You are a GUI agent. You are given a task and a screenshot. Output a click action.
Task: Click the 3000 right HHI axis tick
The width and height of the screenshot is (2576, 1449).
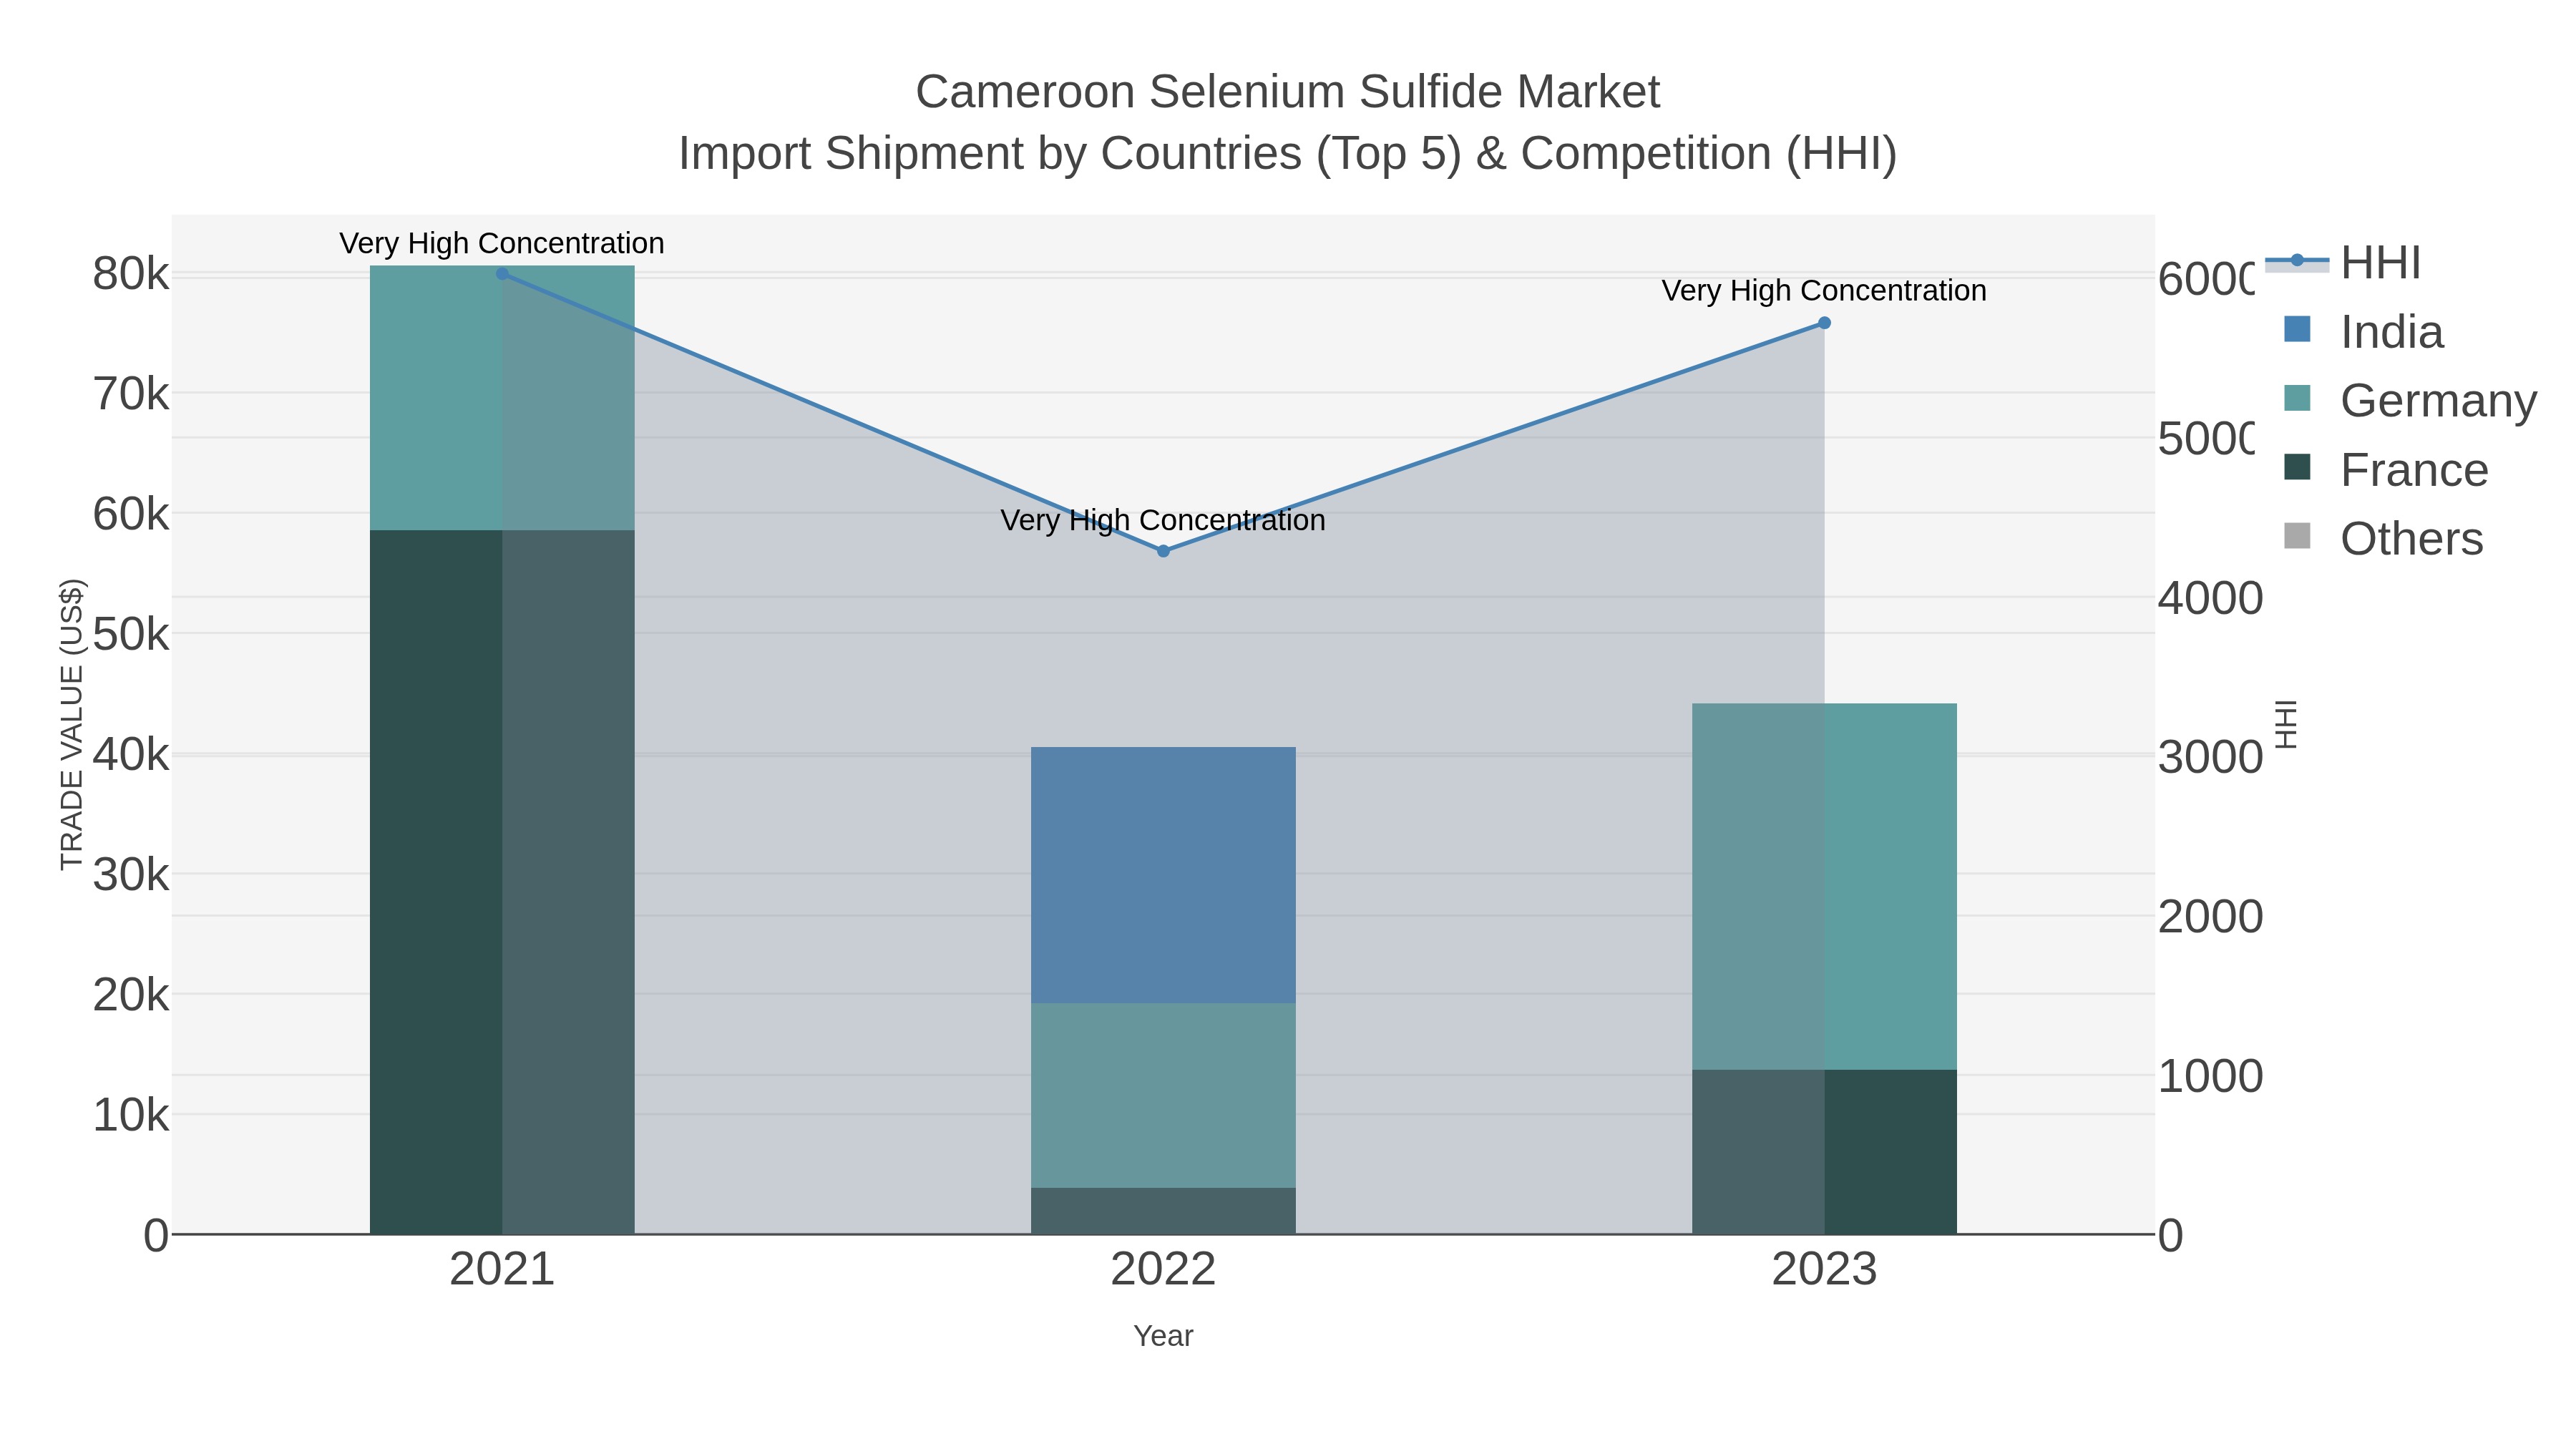(x=2210, y=757)
